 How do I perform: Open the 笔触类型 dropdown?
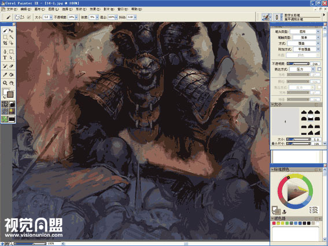[x=306, y=37]
